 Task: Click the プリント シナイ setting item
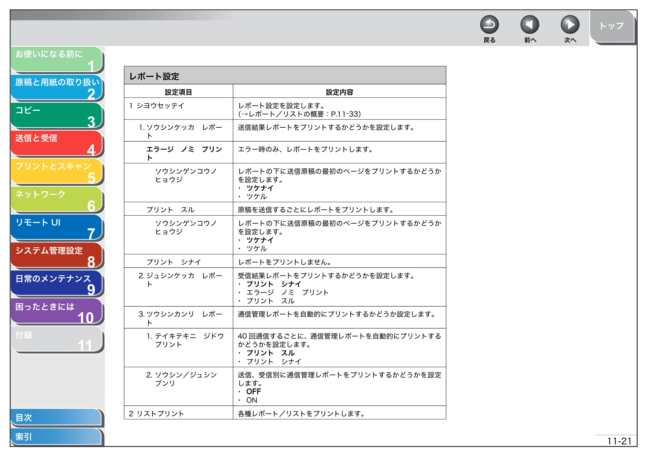click(173, 262)
